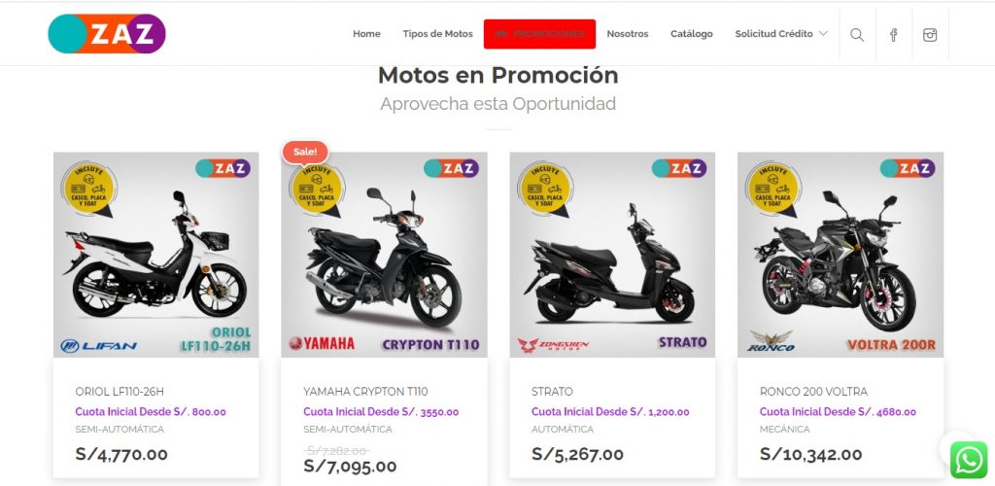
Task: Click the Sale! badge on Yamaha Crypton
Action: point(305,153)
